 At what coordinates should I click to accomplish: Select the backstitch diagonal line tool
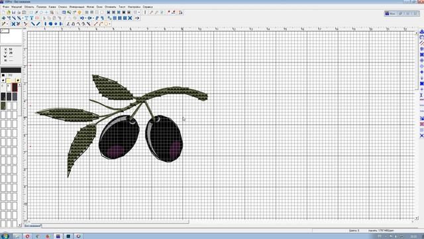32,24
